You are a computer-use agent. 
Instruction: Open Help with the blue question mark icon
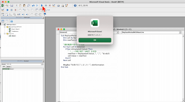75,5
